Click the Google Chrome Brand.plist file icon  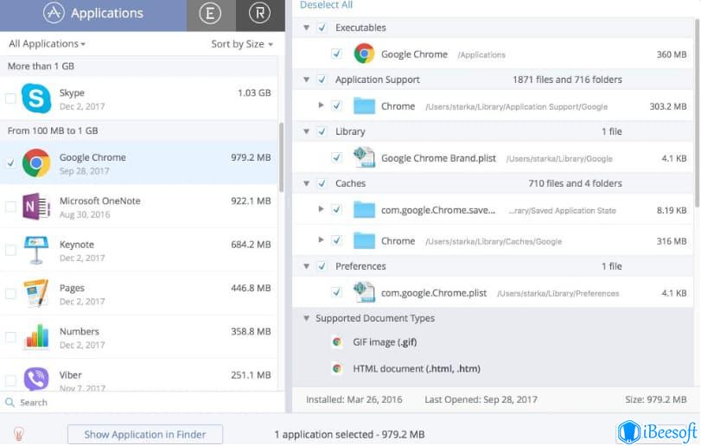tap(364, 157)
